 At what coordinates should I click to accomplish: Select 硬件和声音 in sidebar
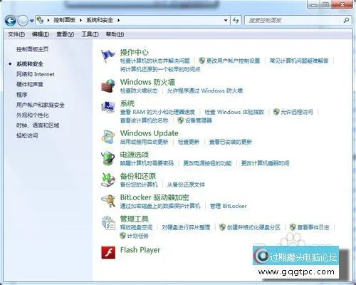click(x=30, y=84)
